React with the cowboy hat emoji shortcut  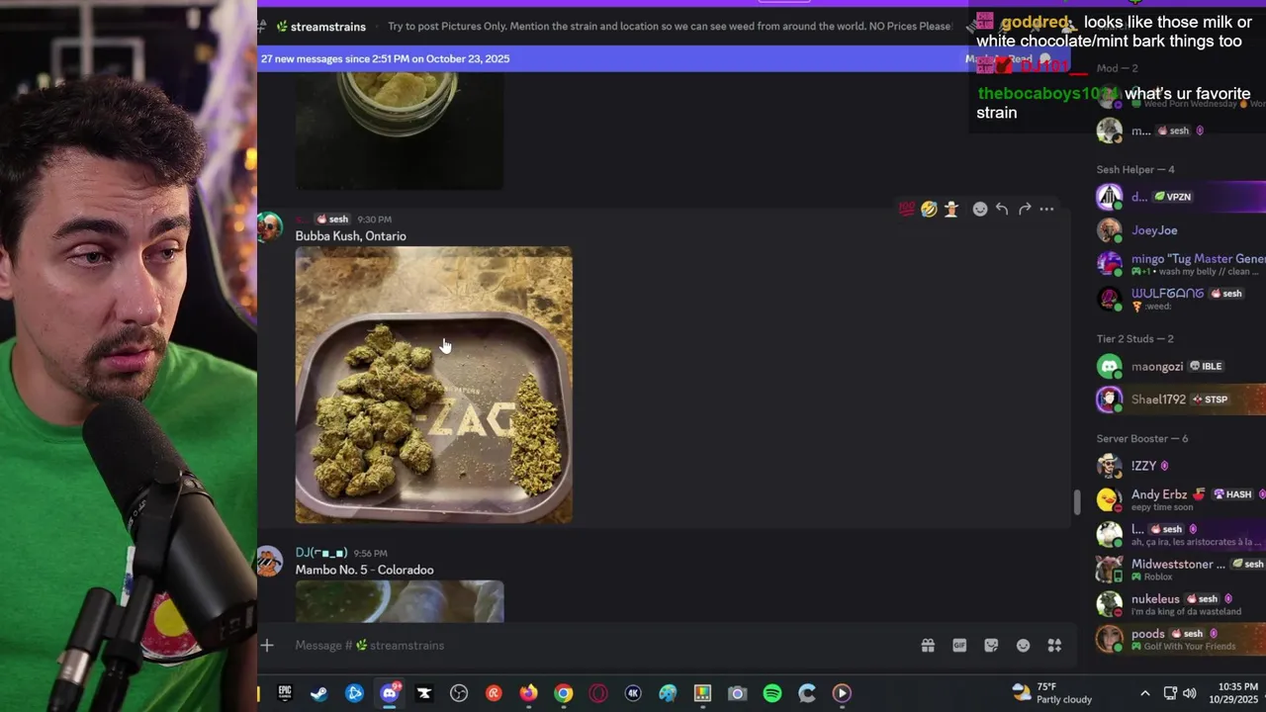(x=951, y=209)
